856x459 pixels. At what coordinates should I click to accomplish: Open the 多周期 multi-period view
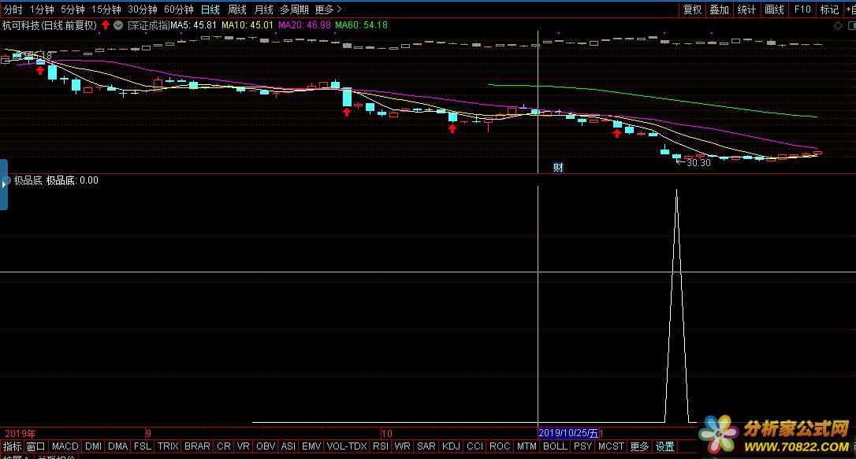pos(294,9)
